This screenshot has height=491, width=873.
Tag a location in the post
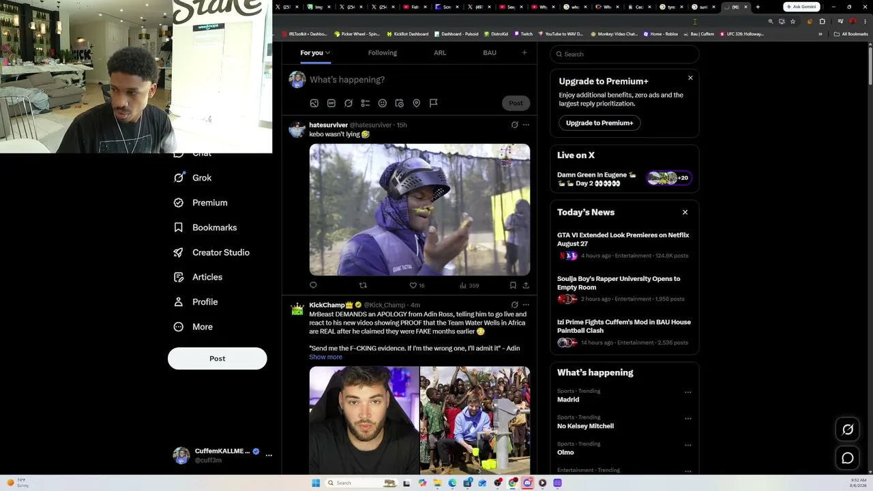(417, 103)
